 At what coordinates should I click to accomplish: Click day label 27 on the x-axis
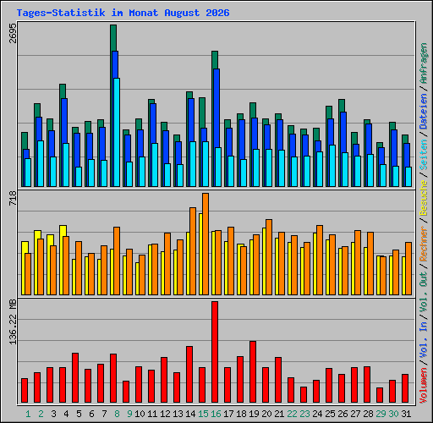pos(355,414)
